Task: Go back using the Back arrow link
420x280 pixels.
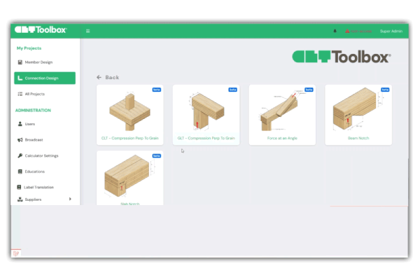Action: [108, 78]
